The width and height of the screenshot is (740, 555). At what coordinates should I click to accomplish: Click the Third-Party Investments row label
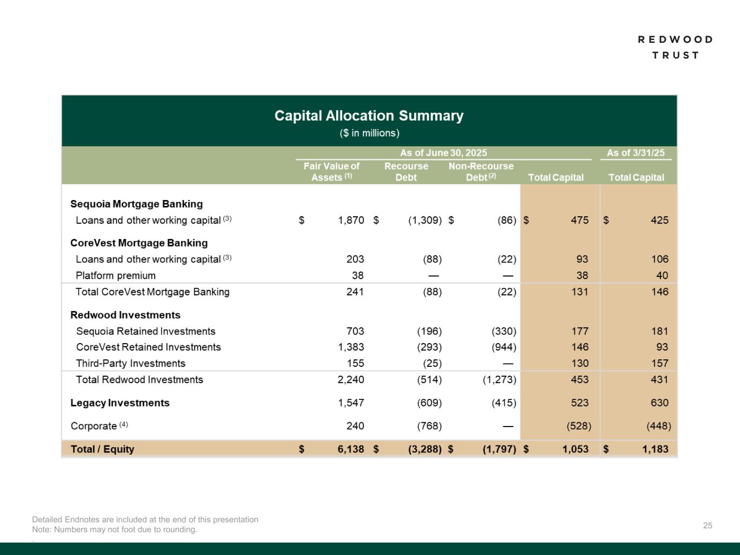[131, 363]
